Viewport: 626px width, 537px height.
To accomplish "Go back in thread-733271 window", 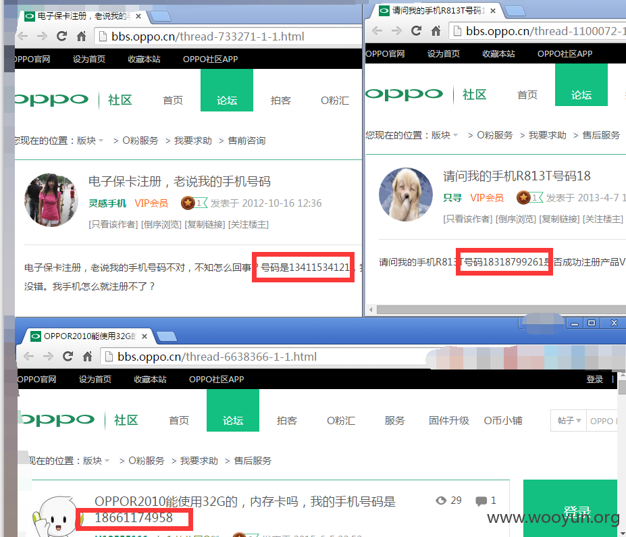I will coord(23,36).
